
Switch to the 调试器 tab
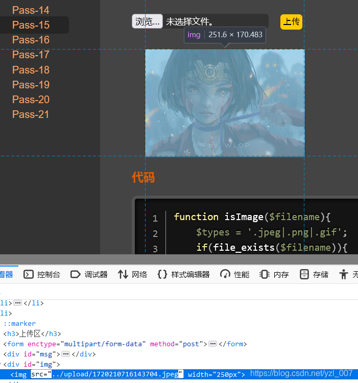96,275
